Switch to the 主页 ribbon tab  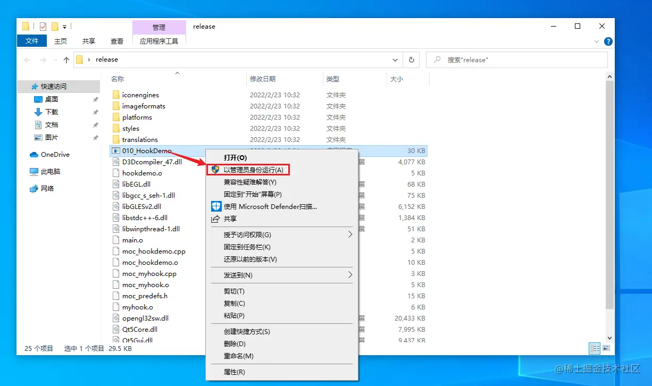(61, 41)
